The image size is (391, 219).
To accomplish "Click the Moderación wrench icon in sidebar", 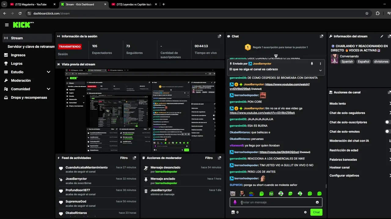I will 6,81.
